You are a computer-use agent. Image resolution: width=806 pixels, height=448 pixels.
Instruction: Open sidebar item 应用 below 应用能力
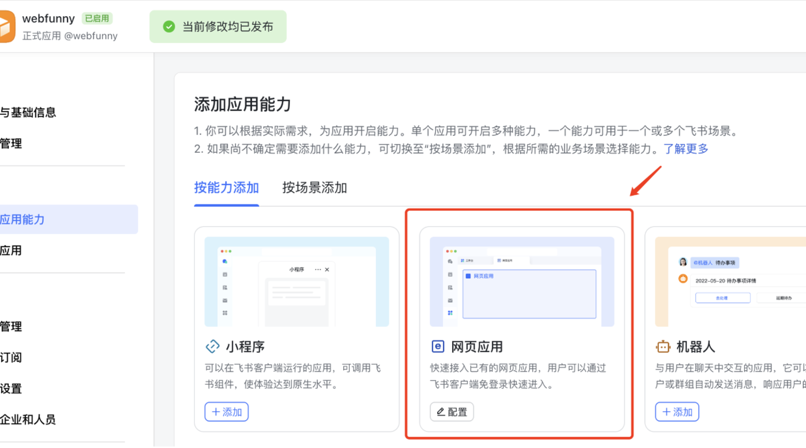tap(11, 251)
